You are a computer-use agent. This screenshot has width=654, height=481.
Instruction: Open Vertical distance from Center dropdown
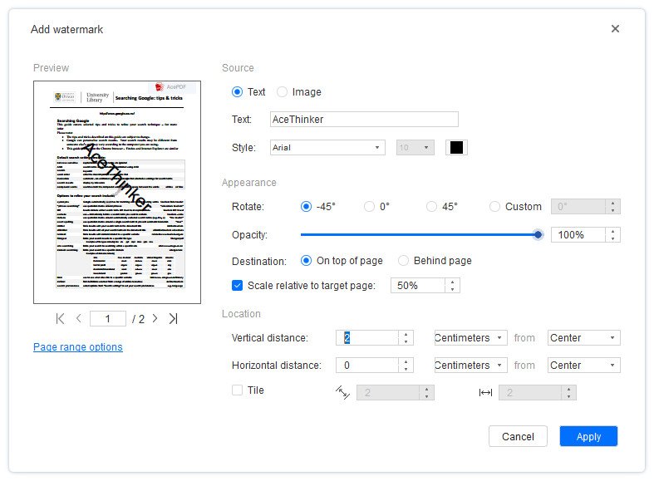coord(584,337)
